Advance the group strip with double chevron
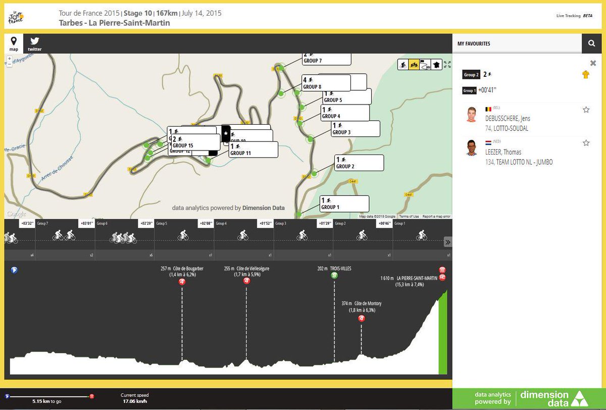Image resolution: width=606 pixels, height=410 pixels. pos(447,242)
